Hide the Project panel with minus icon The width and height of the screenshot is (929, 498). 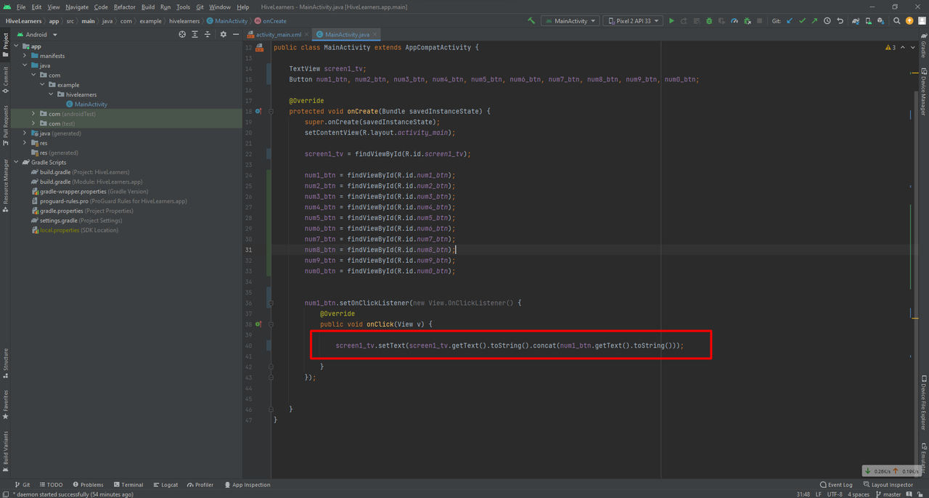click(236, 34)
